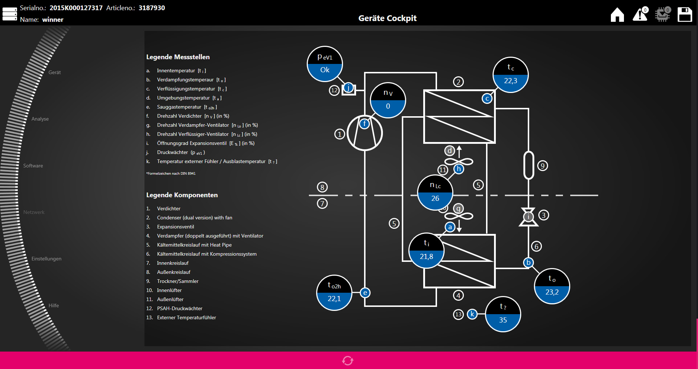Click component number 4 label
The height and width of the screenshot is (369, 698).
(x=458, y=295)
